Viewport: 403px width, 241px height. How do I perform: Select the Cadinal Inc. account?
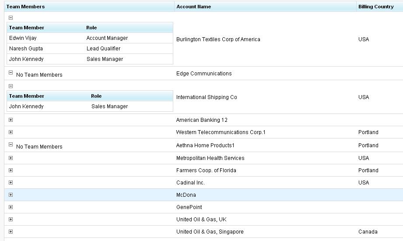(x=190, y=183)
